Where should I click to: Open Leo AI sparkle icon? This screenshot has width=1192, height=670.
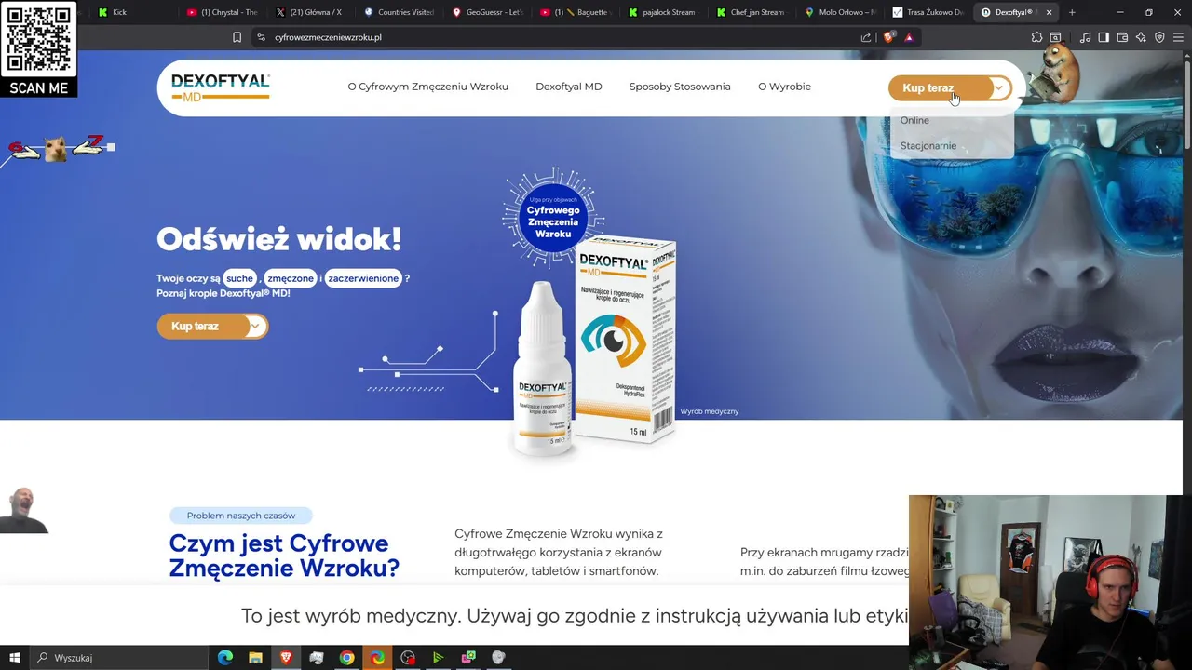click(1141, 37)
